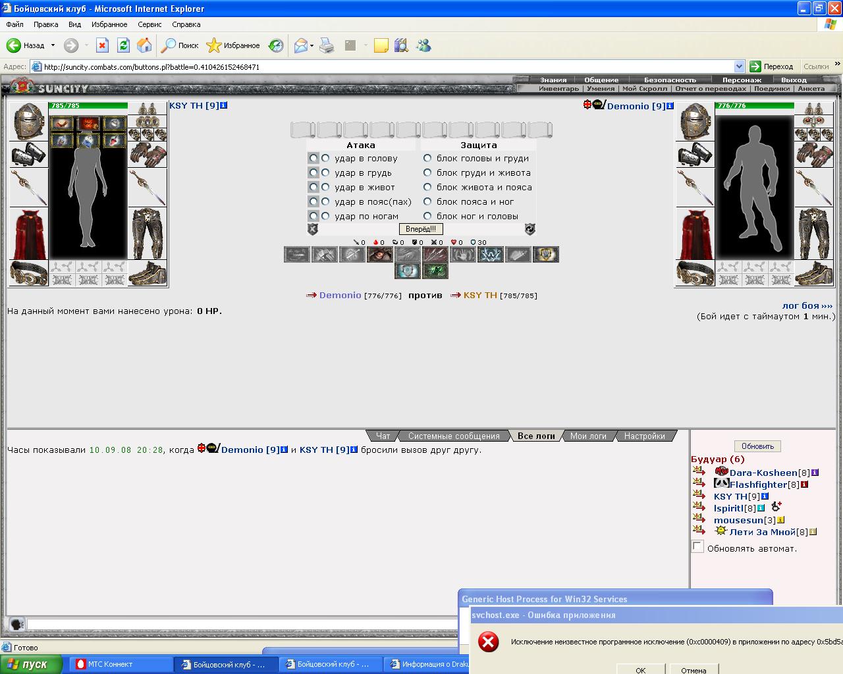This screenshot has height=674, width=843.
Task: Open the Messenger people icon in toolbar
Action: [423, 45]
